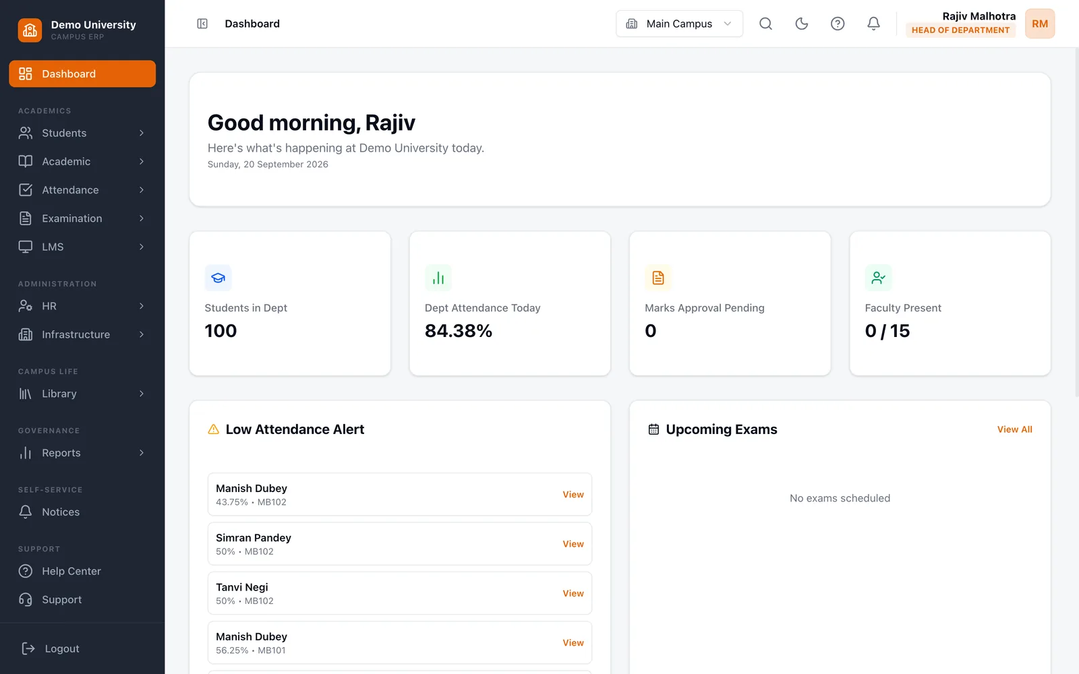This screenshot has height=674, width=1079.
Task: Click the Low Attendance Alert warning icon
Action: click(x=214, y=429)
